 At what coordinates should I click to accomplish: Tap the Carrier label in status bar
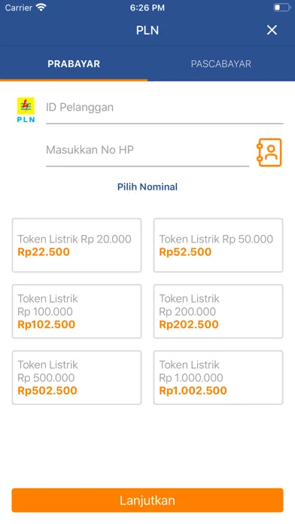click(19, 8)
